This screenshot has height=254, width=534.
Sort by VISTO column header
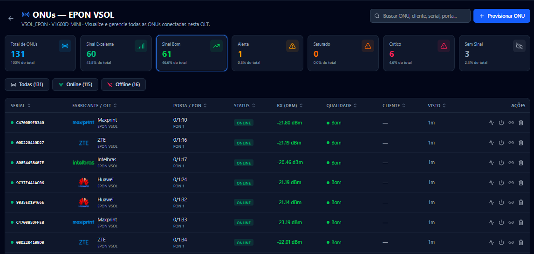click(437, 105)
